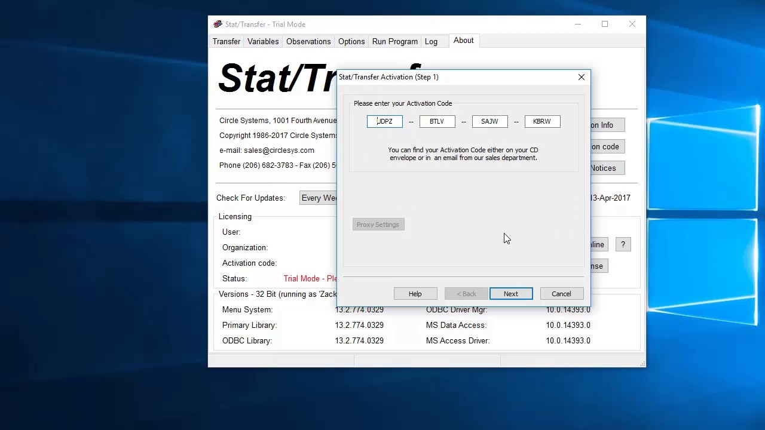The height and width of the screenshot is (430, 765).
Task: Click the red Trial Mode status text
Action: [310, 278]
